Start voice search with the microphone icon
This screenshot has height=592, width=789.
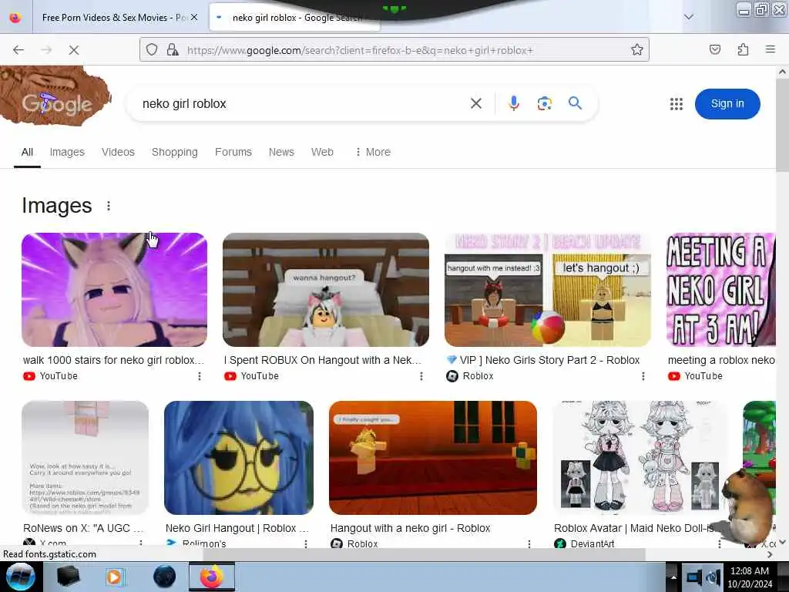pos(514,104)
